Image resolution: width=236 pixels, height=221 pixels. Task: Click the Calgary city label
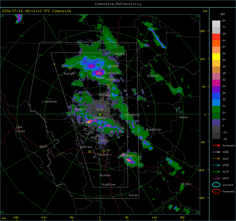pyautogui.click(x=102, y=155)
